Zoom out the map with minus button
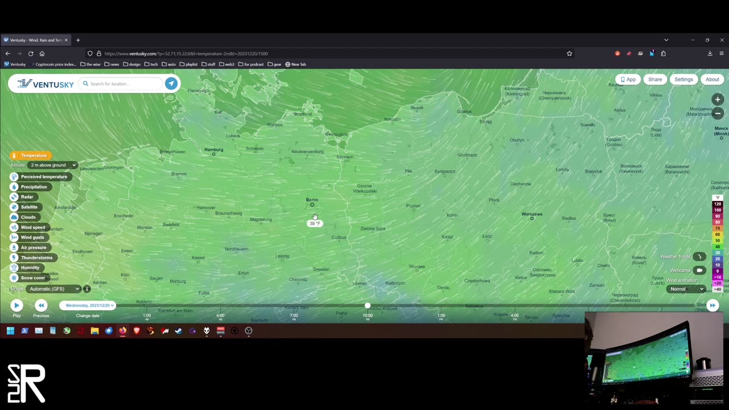 pos(717,113)
